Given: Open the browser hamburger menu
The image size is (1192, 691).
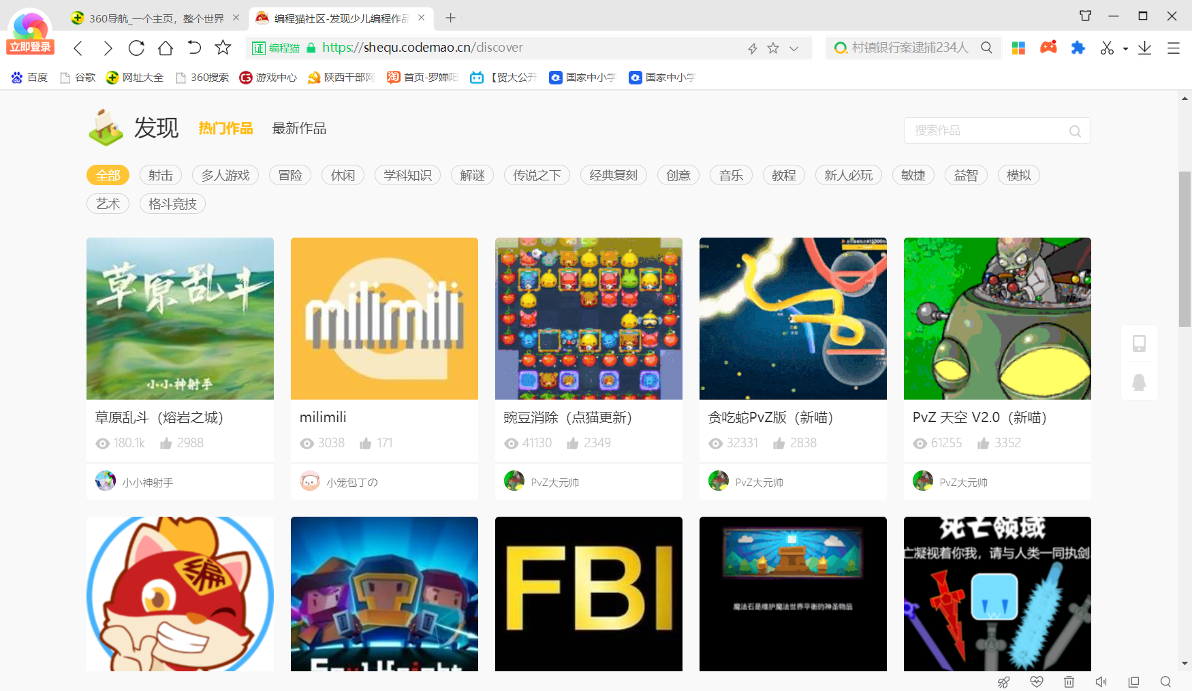Looking at the screenshot, I should click(x=1174, y=48).
